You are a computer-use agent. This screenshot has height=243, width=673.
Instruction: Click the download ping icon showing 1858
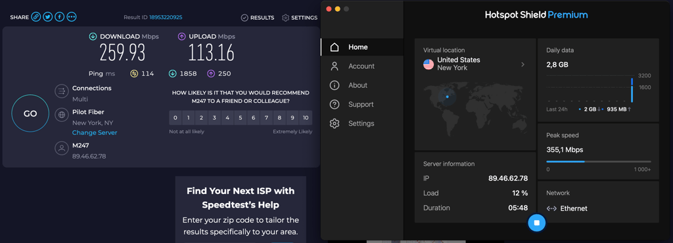[173, 73]
